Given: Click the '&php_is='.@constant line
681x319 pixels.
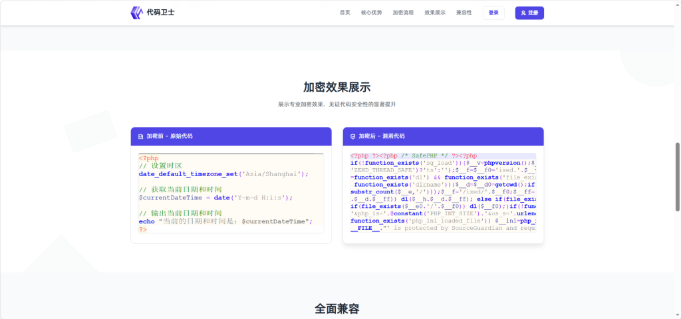Looking at the screenshot, I should (443, 213).
